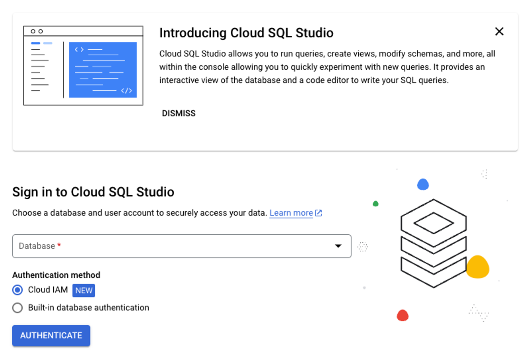
Task: Close the Cloud SQL Studio intro banner
Action: tap(499, 31)
